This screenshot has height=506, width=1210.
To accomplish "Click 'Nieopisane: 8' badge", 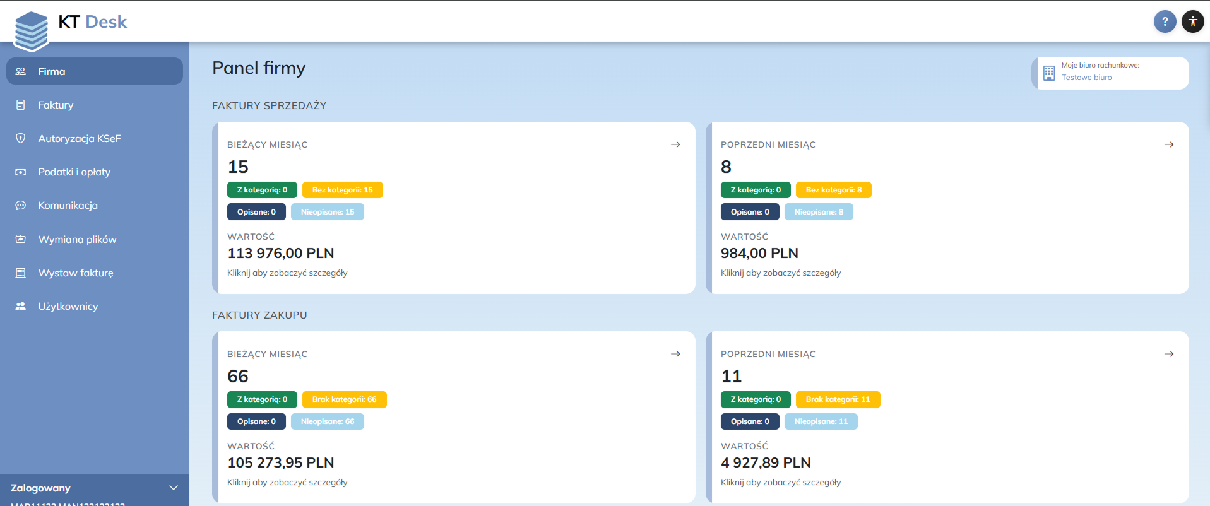I will tap(819, 212).
